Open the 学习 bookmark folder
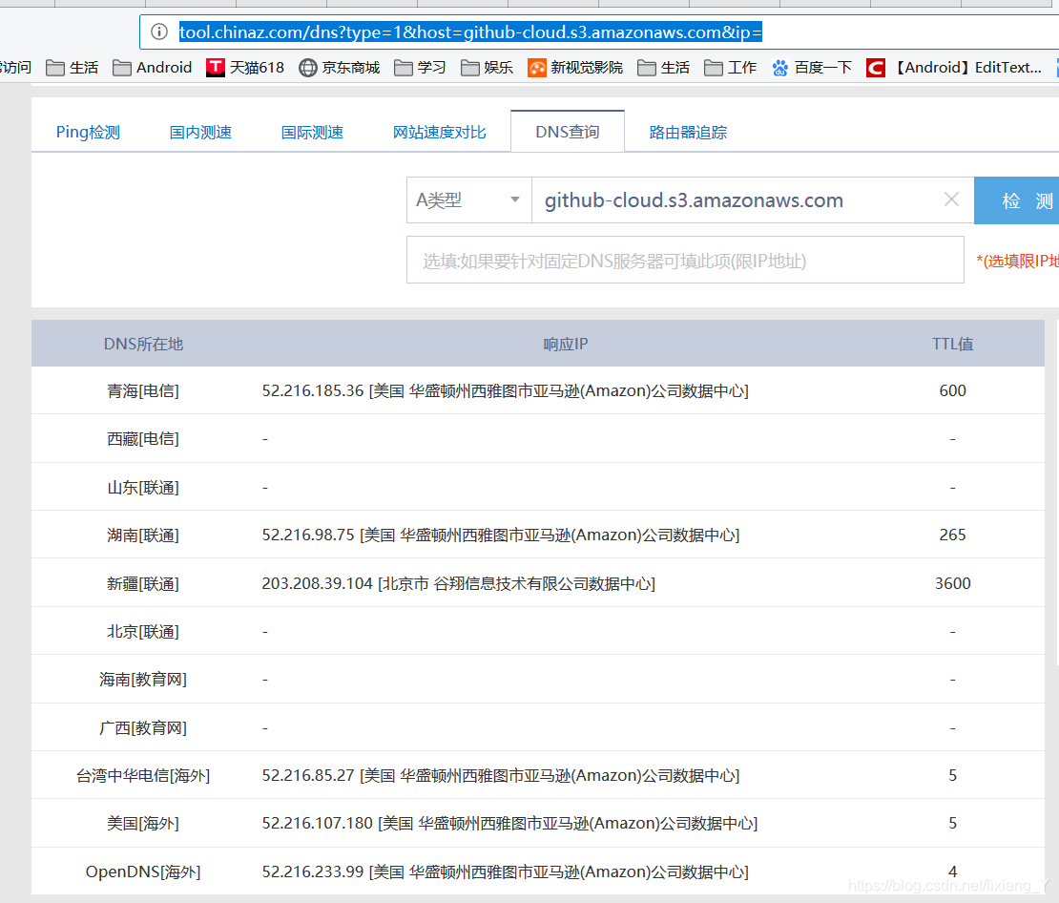 pyautogui.click(x=420, y=68)
